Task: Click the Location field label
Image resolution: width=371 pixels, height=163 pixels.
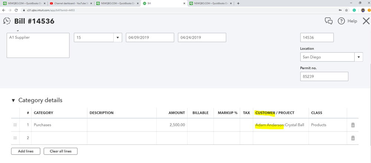Action: (x=307, y=49)
